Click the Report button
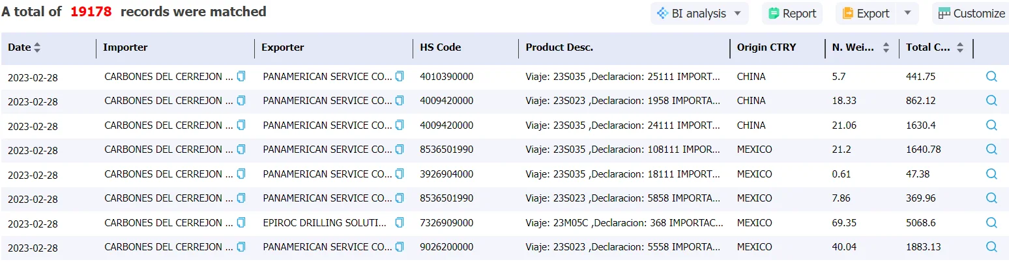This screenshot has height=262, width=1009. click(793, 13)
